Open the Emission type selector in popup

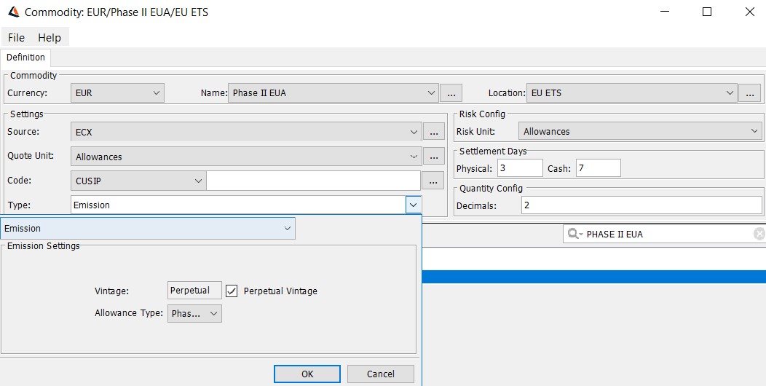click(148, 228)
